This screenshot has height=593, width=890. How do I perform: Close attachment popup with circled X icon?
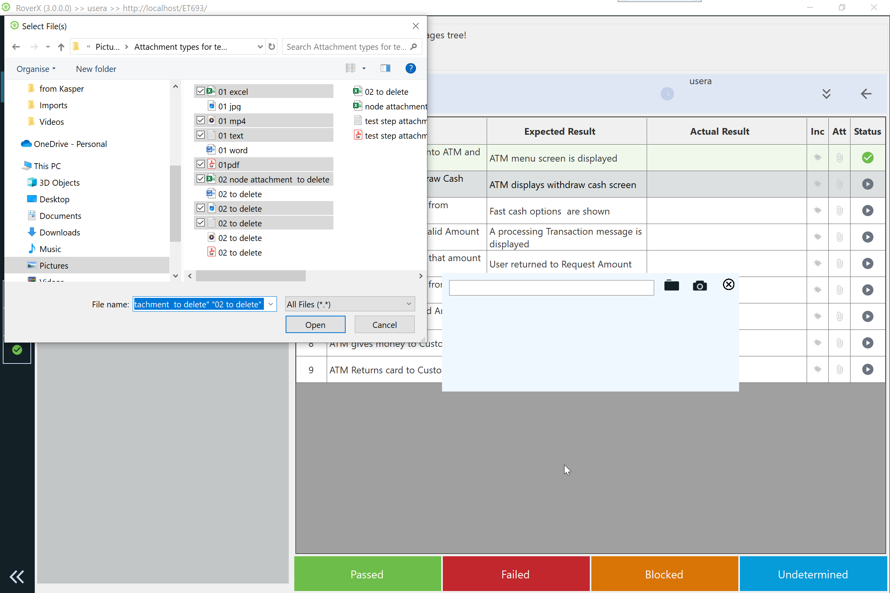pyautogui.click(x=728, y=284)
